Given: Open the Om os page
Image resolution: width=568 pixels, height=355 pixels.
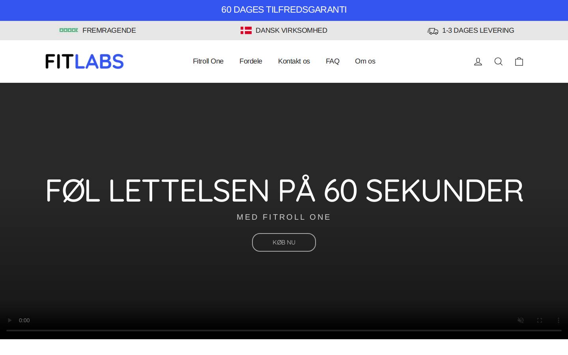Looking at the screenshot, I should [x=365, y=61].
